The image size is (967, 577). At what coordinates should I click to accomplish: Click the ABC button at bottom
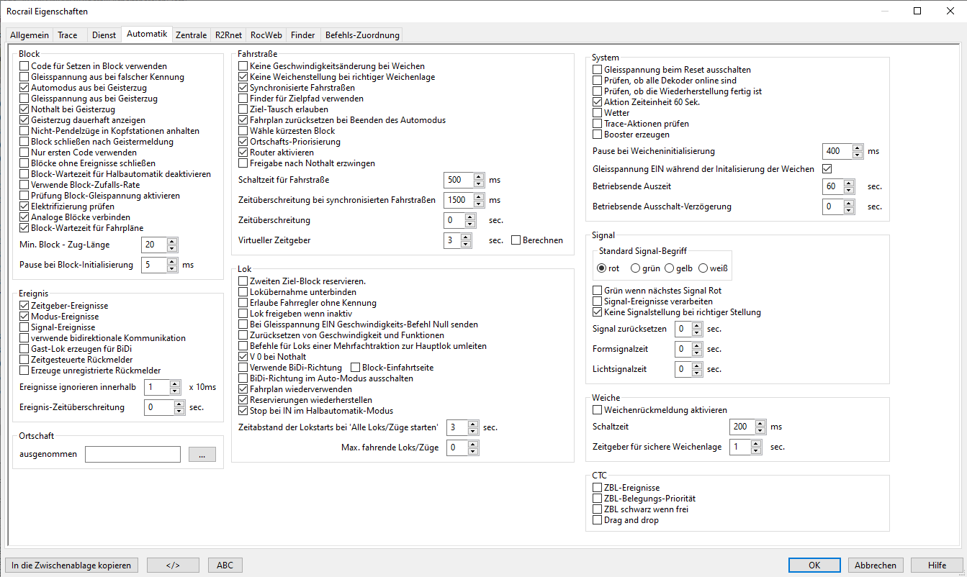click(225, 565)
